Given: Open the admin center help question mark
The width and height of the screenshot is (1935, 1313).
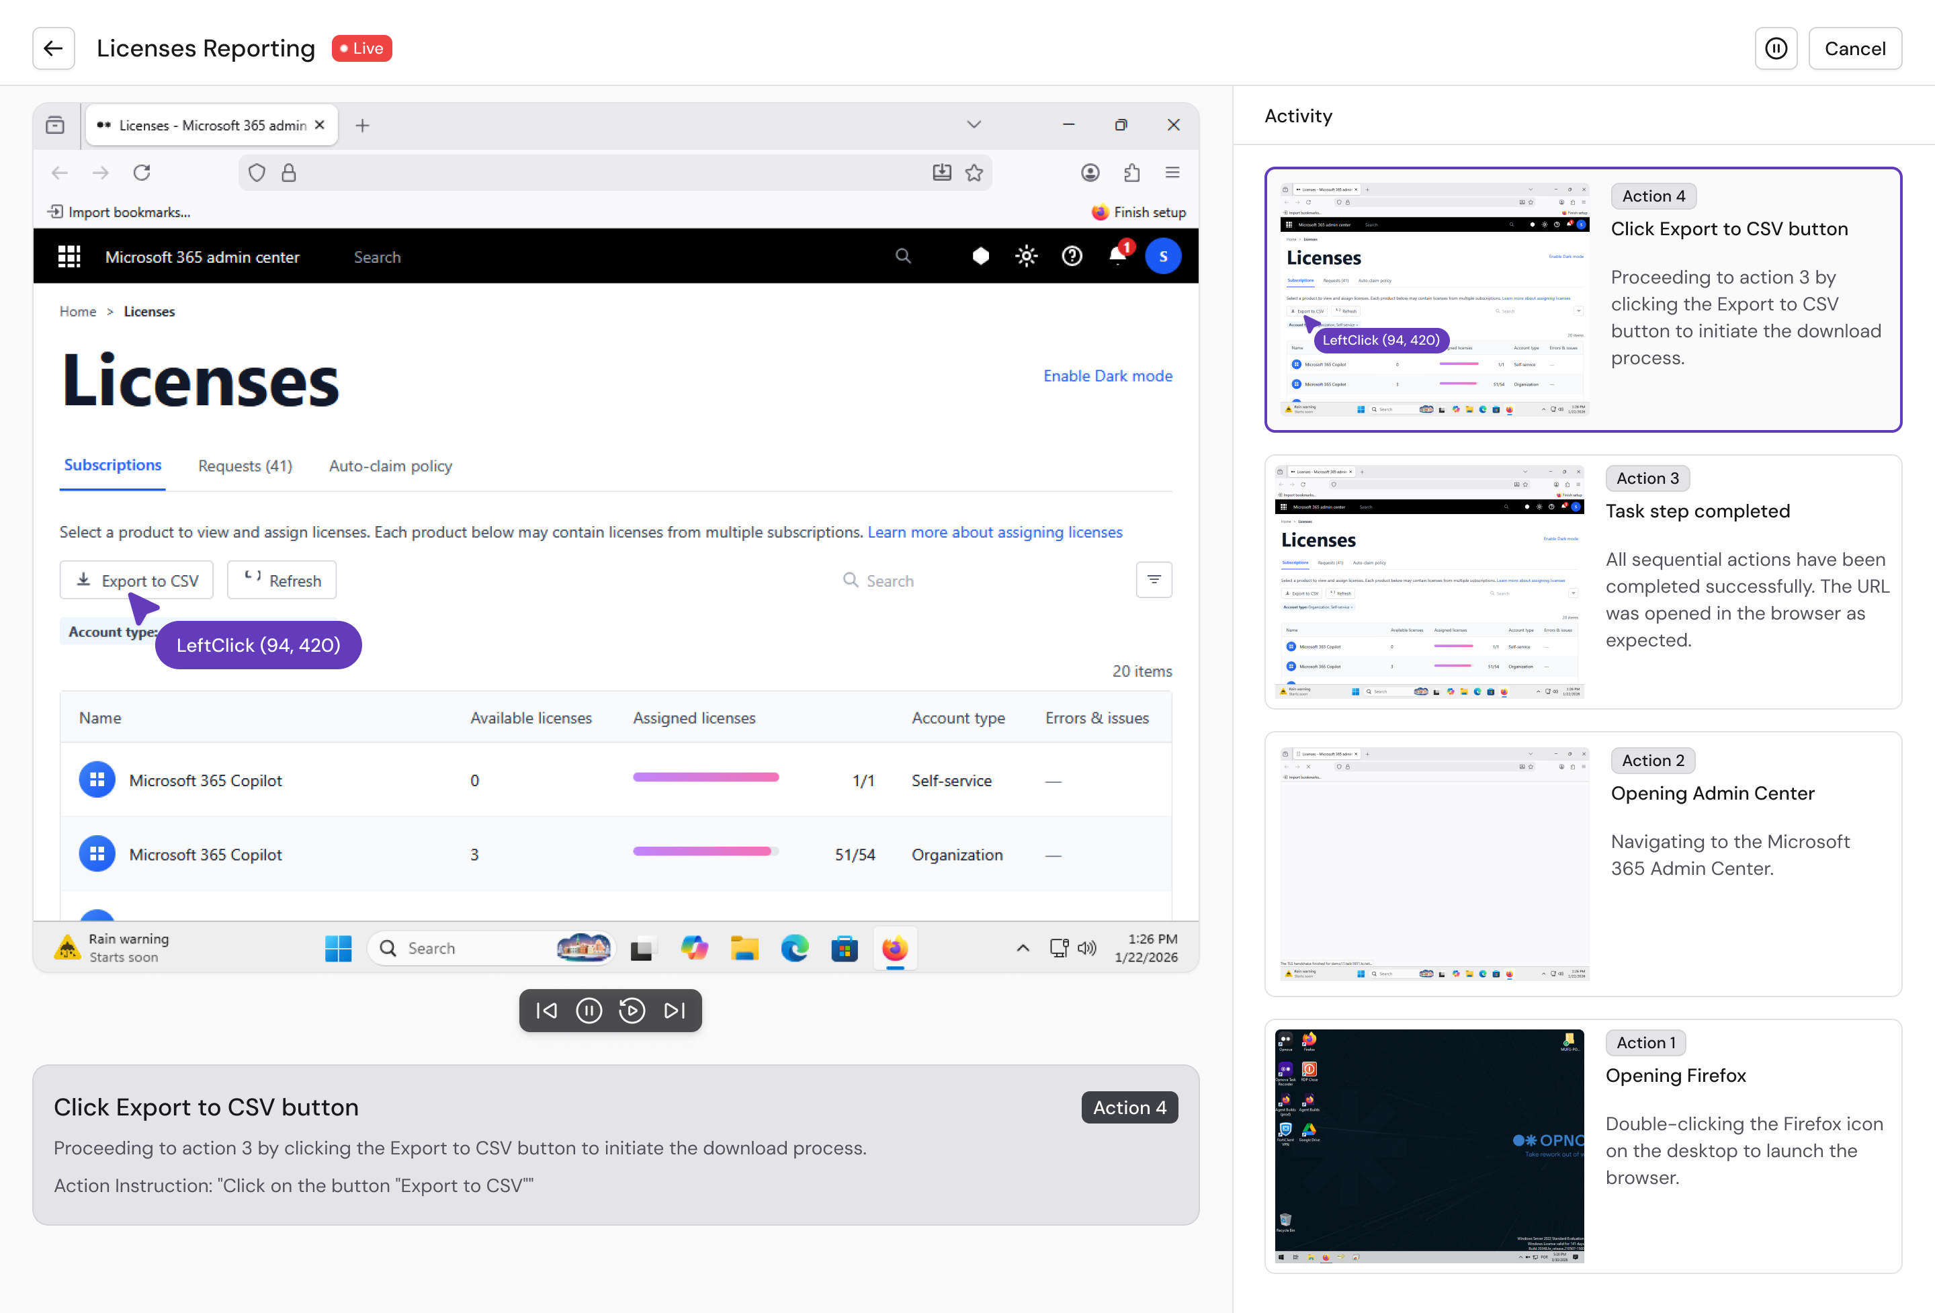Looking at the screenshot, I should tap(1072, 255).
